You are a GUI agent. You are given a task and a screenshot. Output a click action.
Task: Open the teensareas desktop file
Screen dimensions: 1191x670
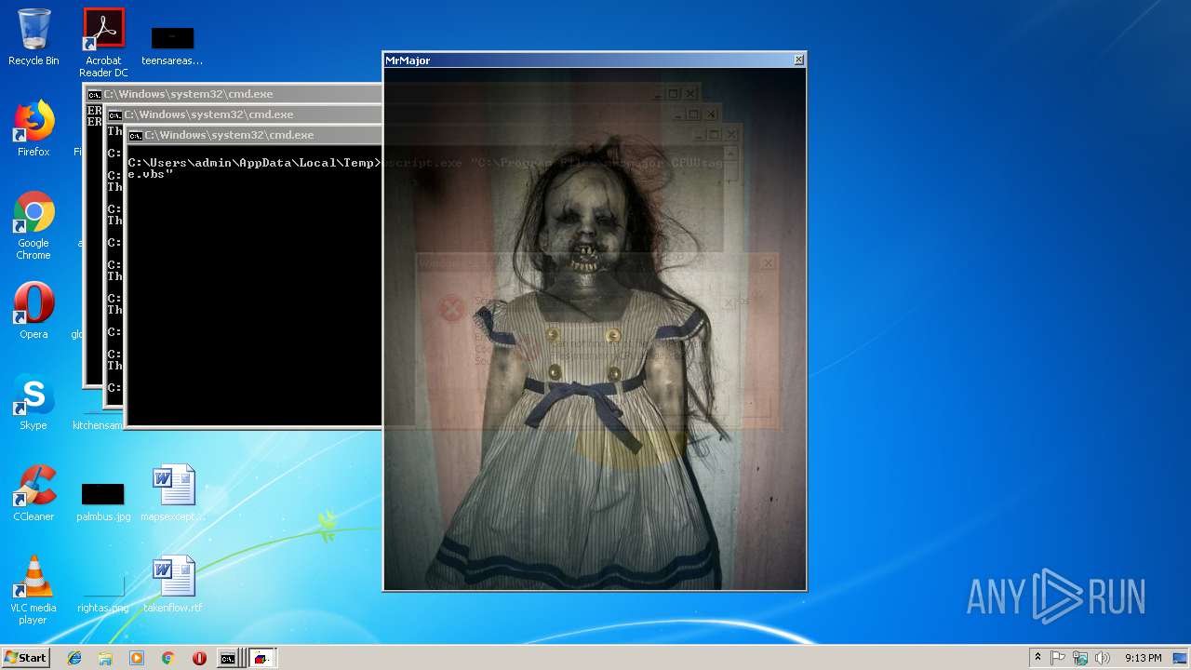(x=172, y=45)
